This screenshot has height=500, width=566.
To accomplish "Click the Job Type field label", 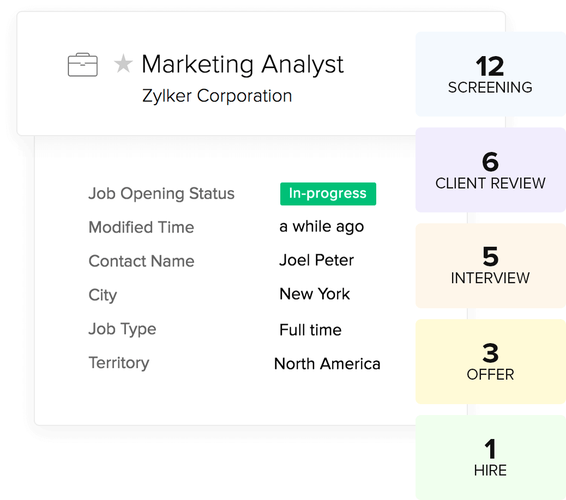I will pos(122,329).
